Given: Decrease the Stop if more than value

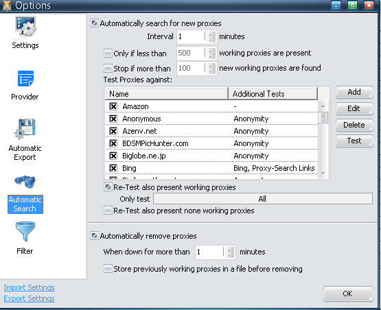Looking at the screenshot, I should click(211, 71).
